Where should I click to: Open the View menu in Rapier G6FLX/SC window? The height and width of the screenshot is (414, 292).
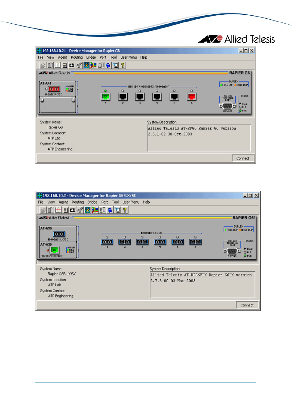point(51,202)
